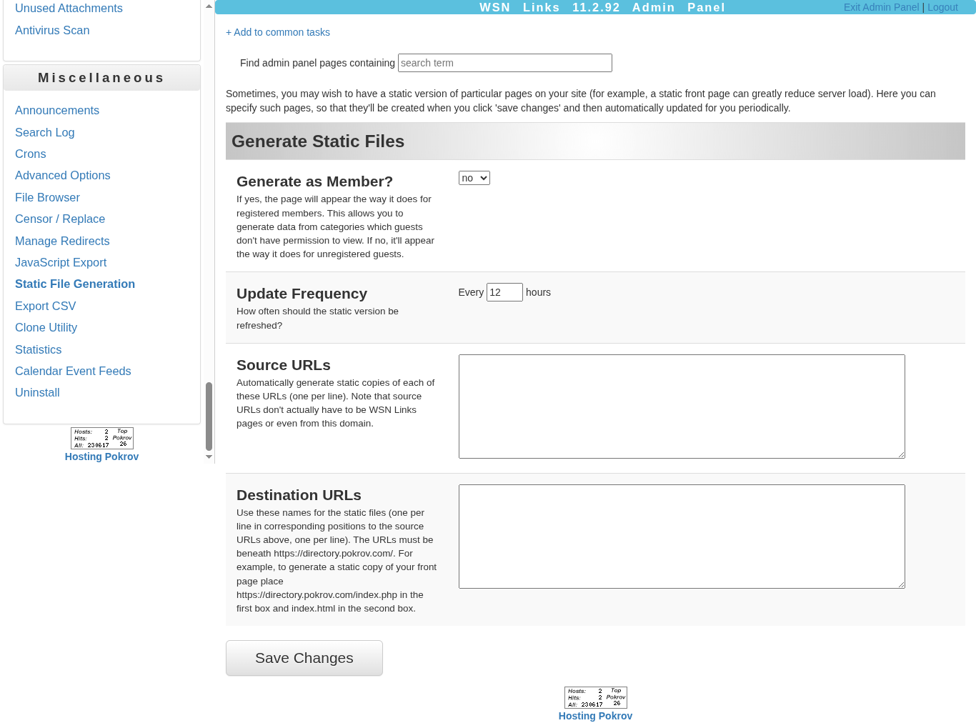Open the File Browser page
The width and height of the screenshot is (976, 723).
coord(47,197)
